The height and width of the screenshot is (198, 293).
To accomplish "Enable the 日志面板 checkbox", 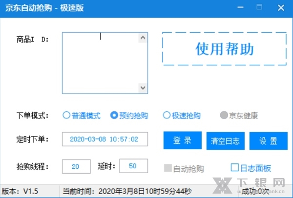I will [x=251, y=168].
